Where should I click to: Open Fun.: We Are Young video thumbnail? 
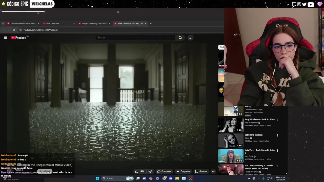point(231,169)
